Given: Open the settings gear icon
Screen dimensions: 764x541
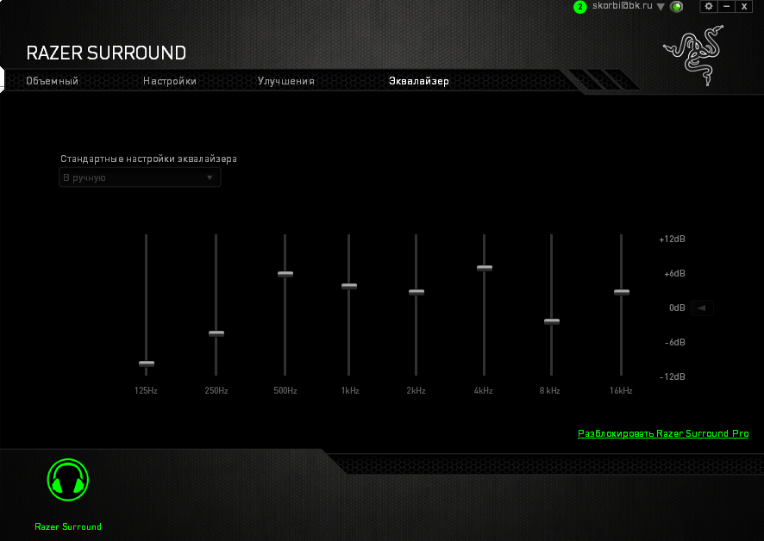Looking at the screenshot, I should (x=709, y=6).
